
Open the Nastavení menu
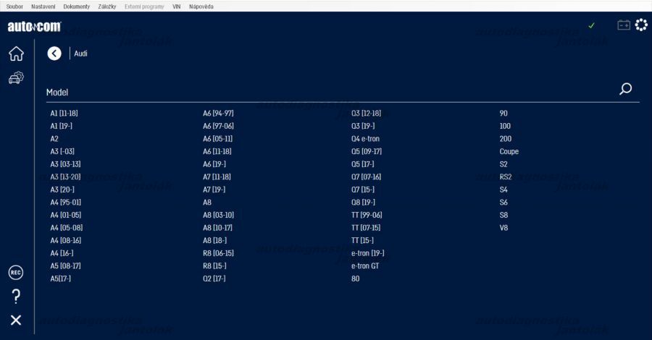43,7
